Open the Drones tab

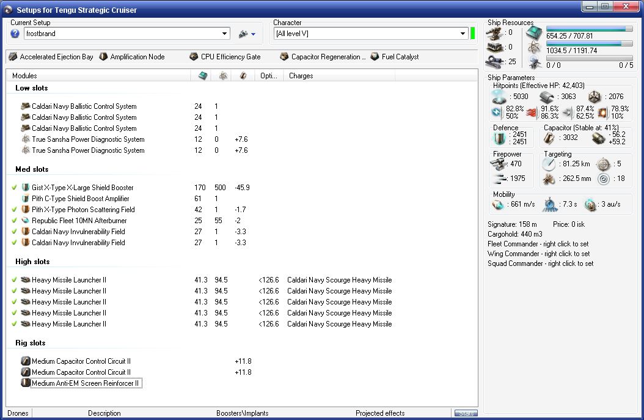pos(18,413)
